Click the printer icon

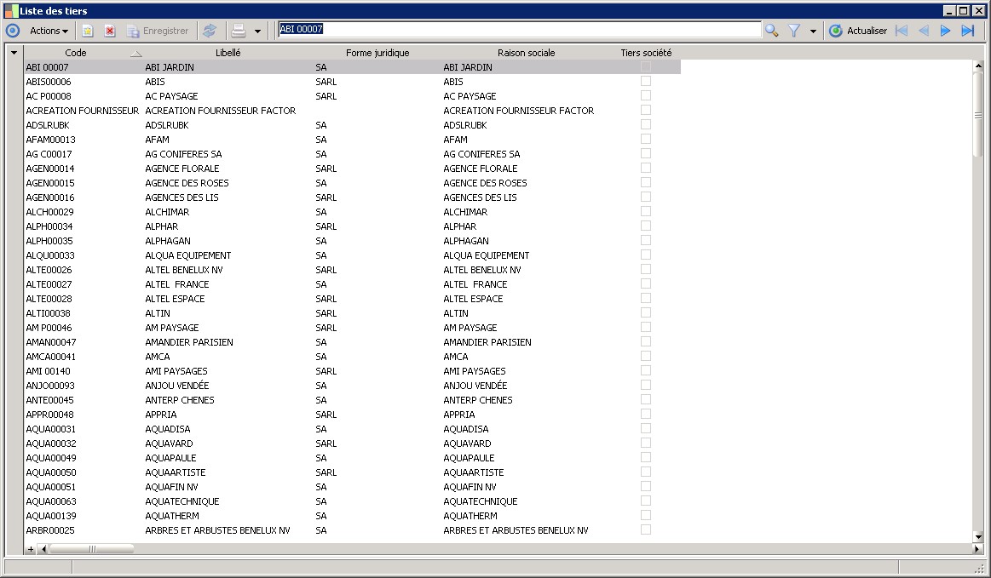[239, 31]
